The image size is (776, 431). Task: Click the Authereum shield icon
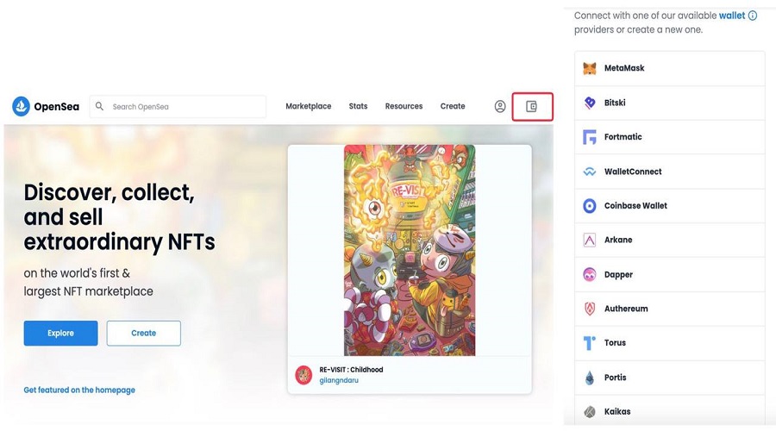click(x=590, y=309)
